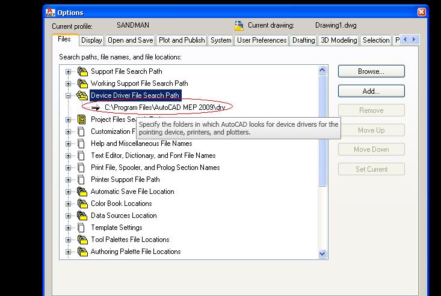Screen dimensions: 441x296
Task: Click the Move Down button
Action: (371, 150)
